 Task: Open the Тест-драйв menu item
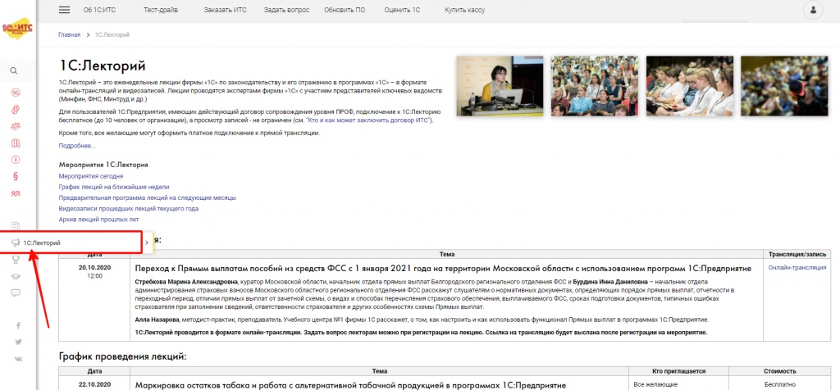161,10
